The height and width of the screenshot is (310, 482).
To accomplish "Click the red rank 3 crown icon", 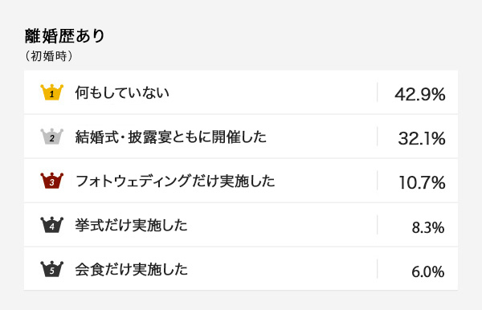I will click(52, 181).
